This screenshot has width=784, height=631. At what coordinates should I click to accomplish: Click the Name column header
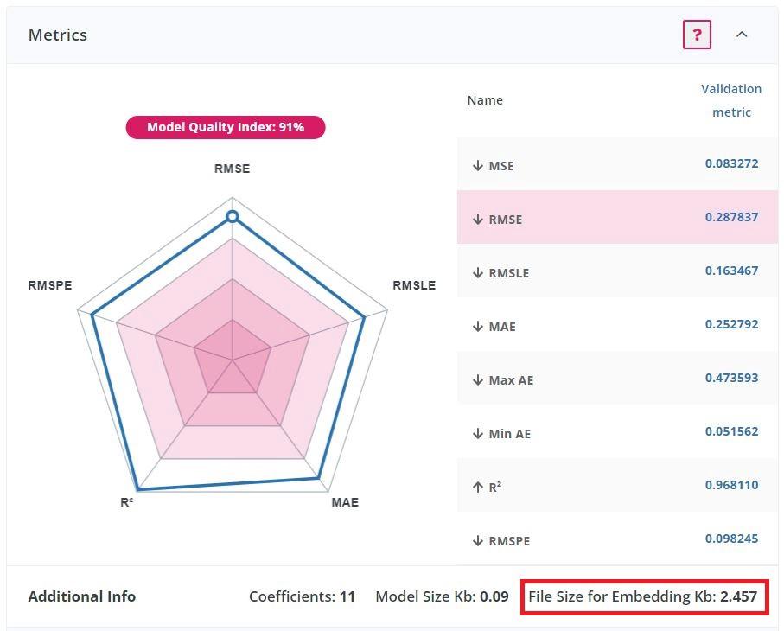click(x=485, y=100)
